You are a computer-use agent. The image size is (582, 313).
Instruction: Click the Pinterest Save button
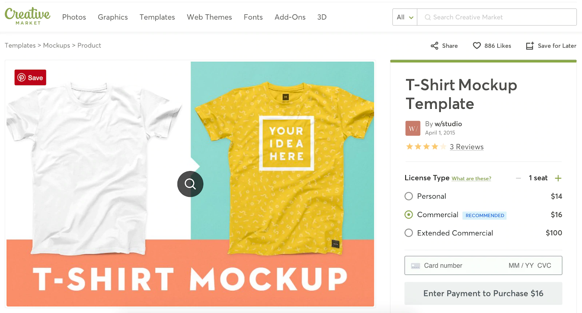31,78
